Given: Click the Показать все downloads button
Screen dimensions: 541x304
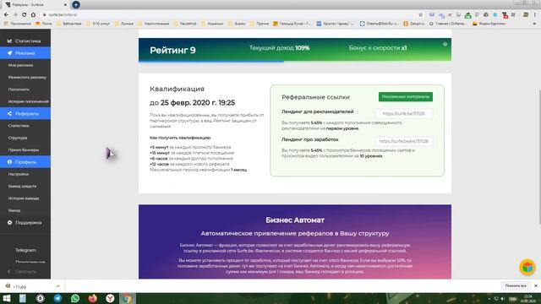Looking at the screenshot, I should coord(516,285).
